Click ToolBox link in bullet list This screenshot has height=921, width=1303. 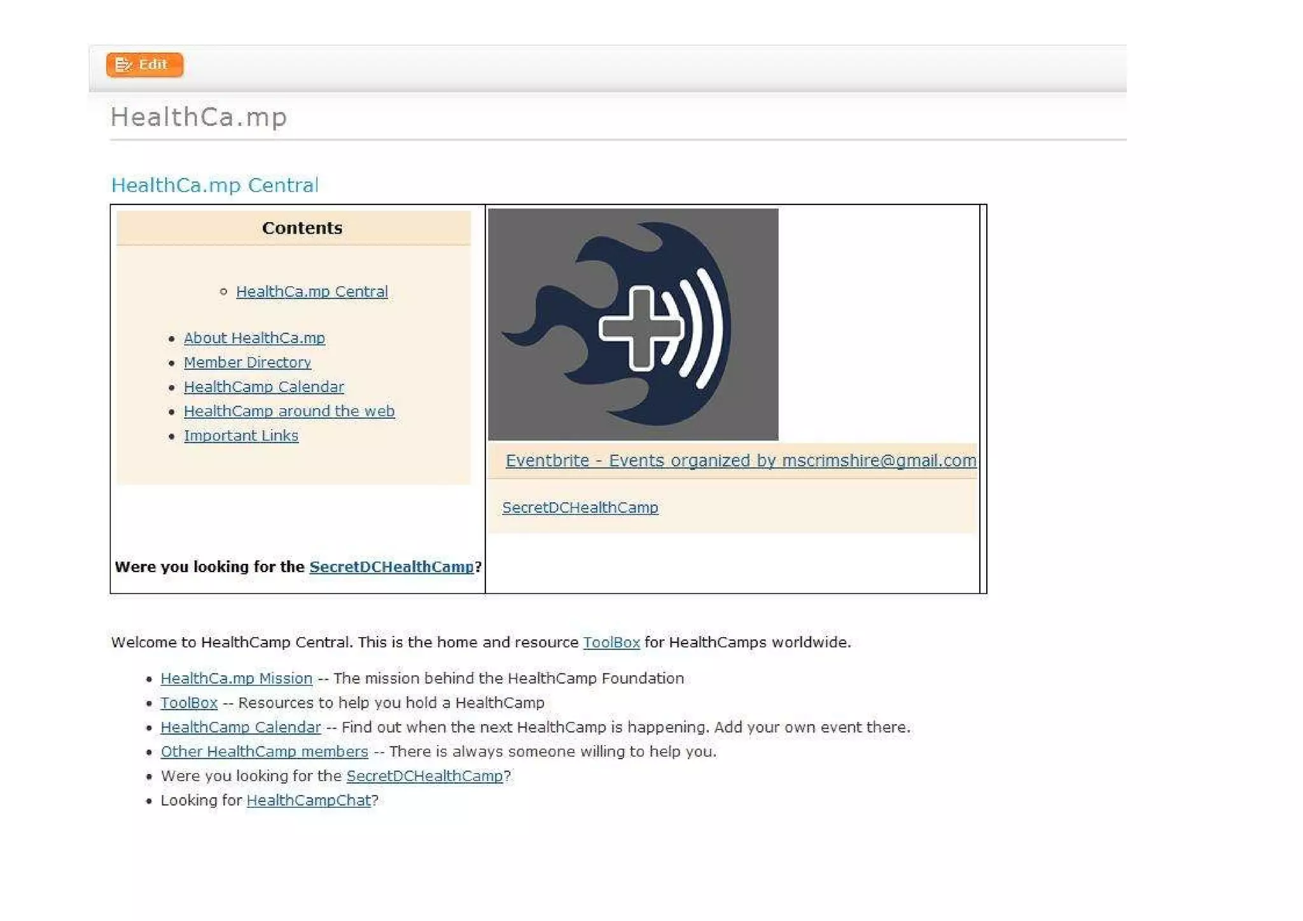(188, 703)
